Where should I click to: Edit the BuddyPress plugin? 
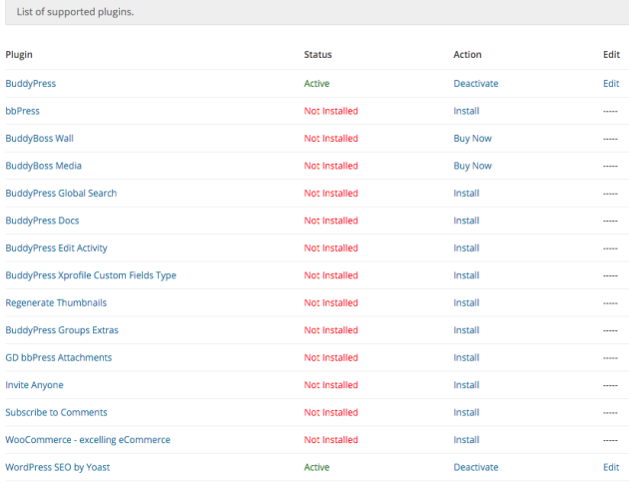(x=611, y=84)
